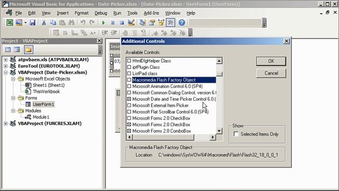Screen dimensions: 339x191
Task: Open the Standard toolbar options overflow arrow
Action: point(264,23)
